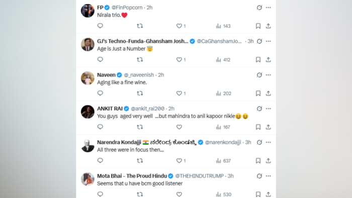
Task: View analytics showing 637 views
Action: pos(223,161)
